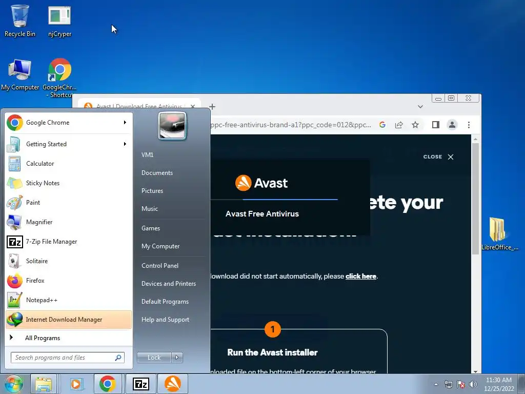The height and width of the screenshot is (394, 525).
Task: Launch Calculator from Start menu
Action: click(x=69, y=164)
